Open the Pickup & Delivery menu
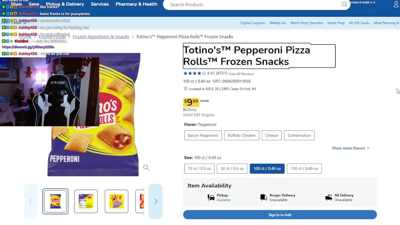This screenshot has width=400, height=225. [x=65, y=4]
